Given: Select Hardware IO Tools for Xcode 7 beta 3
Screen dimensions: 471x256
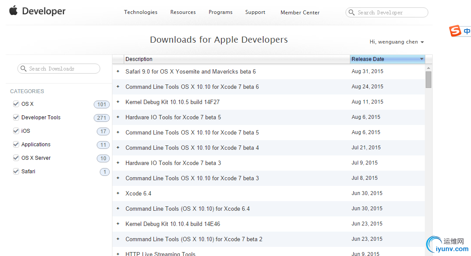Looking at the screenshot, I should 173,163.
